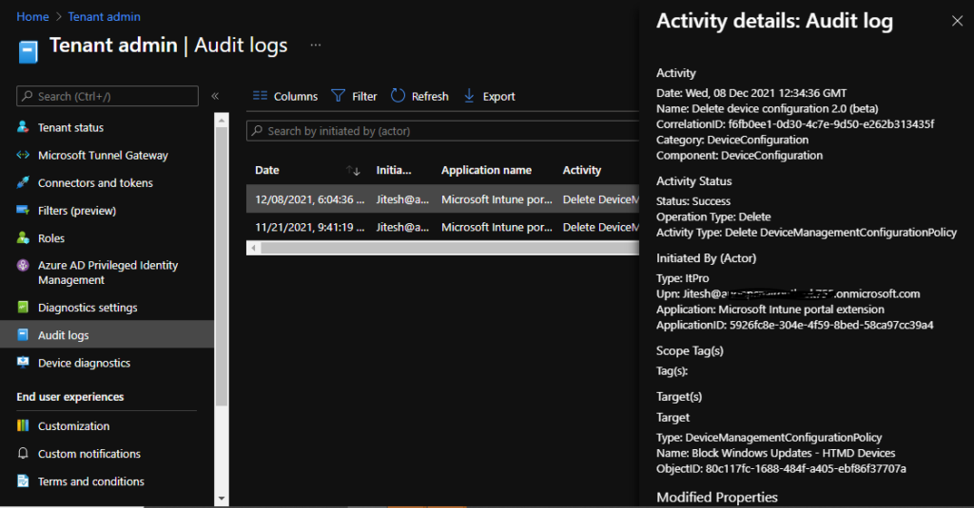The image size is (974, 508).
Task: Click the Application name column header
Action: 486,170
